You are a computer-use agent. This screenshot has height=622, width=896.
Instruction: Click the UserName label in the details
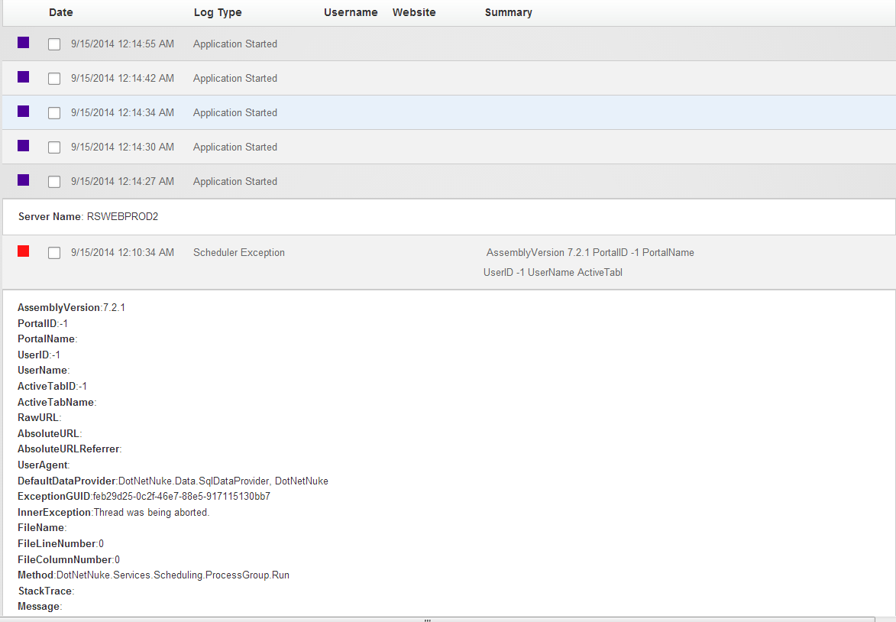point(44,371)
